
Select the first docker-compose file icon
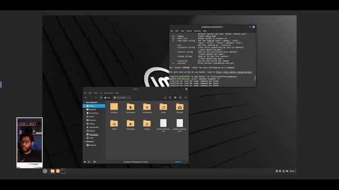pyautogui.click(x=163, y=123)
